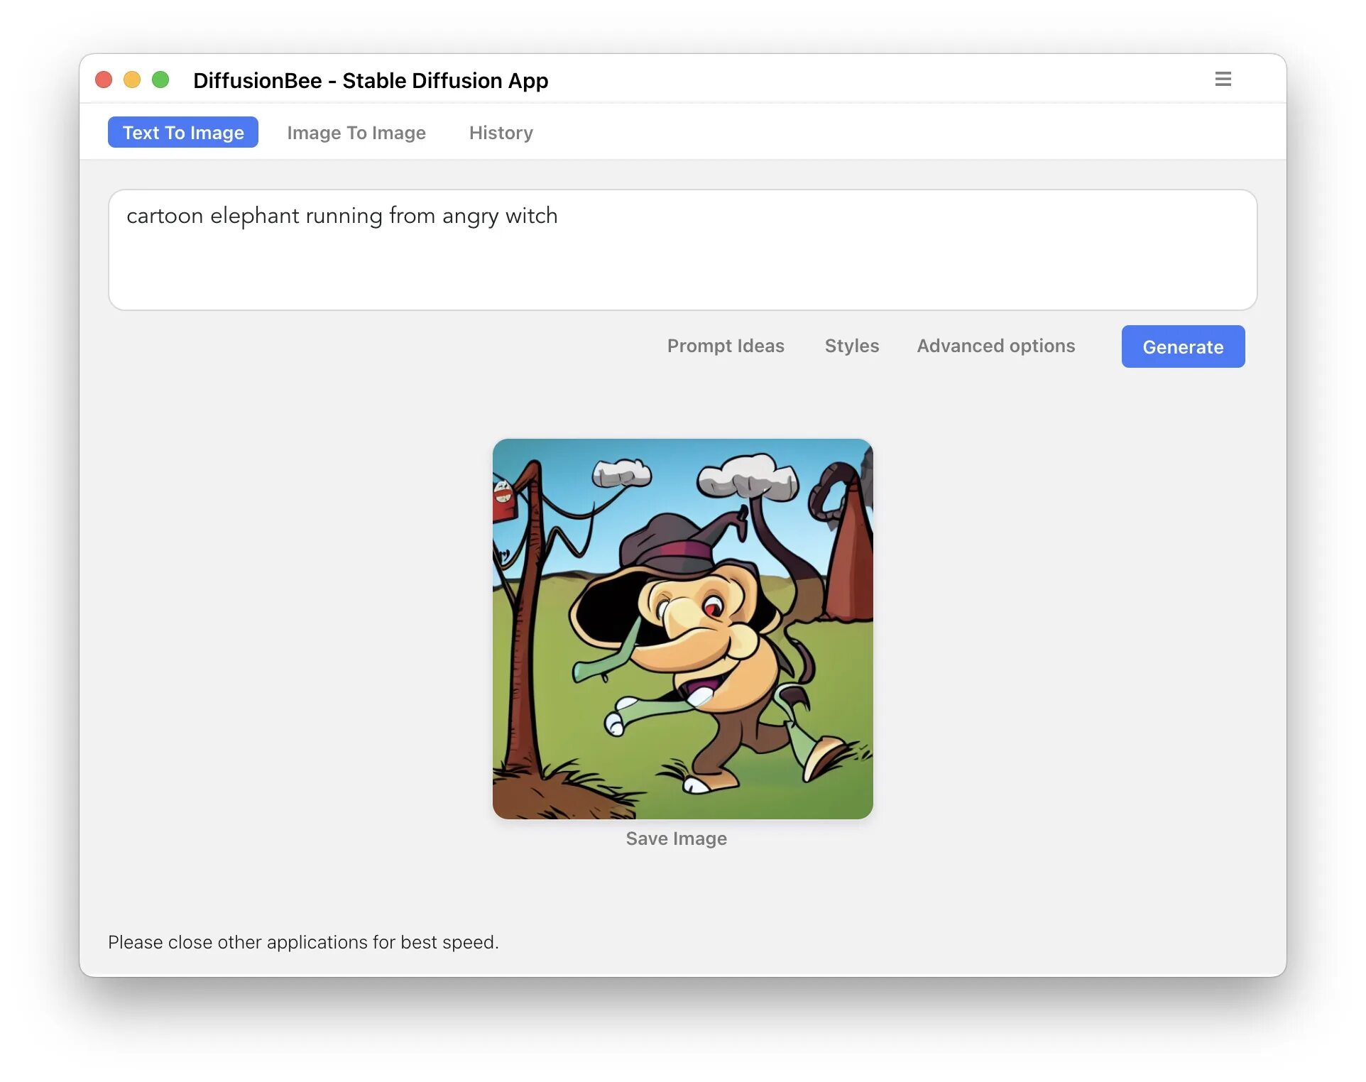Close the DiffusionBee window with red button
1366x1082 pixels.
pyautogui.click(x=104, y=80)
